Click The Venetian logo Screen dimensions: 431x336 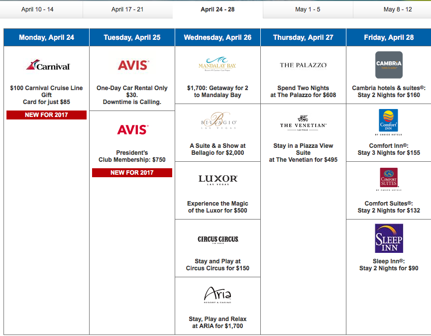[303, 123]
